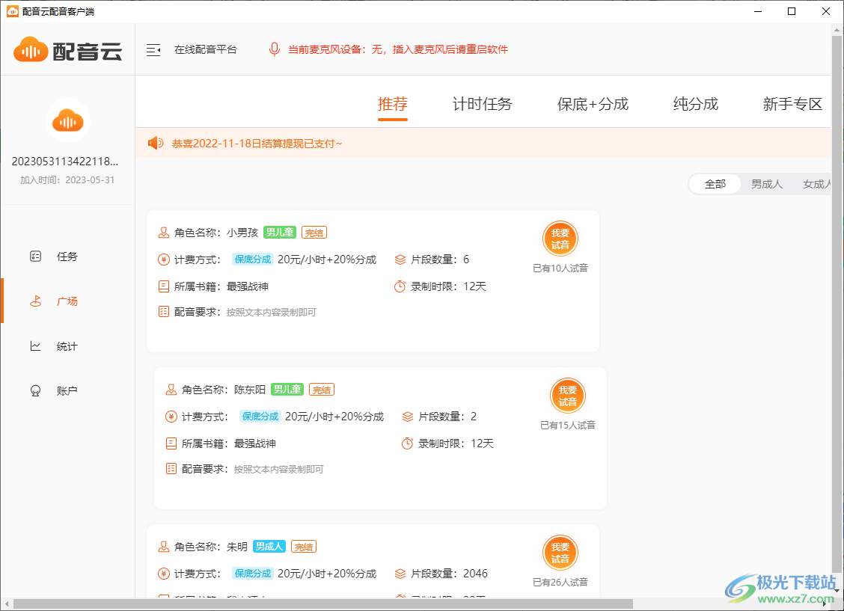The height and width of the screenshot is (611, 844).
Task: Select the 女成人 filter
Action: (817, 183)
